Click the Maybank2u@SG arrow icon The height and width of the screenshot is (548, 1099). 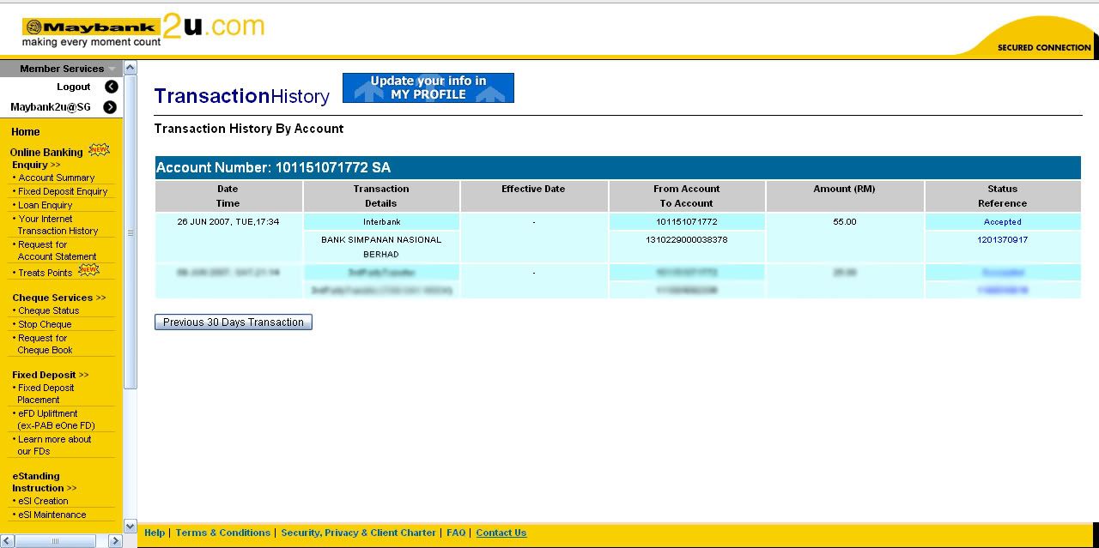pyautogui.click(x=110, y=107)
